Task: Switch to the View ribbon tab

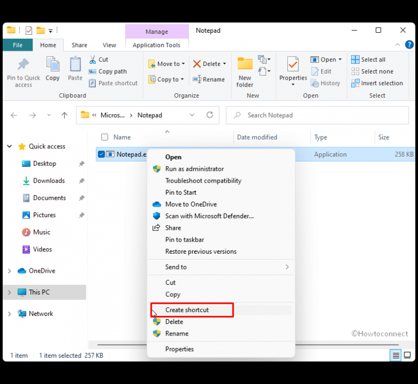Action: pyautogui.click(x=109, y=45)
